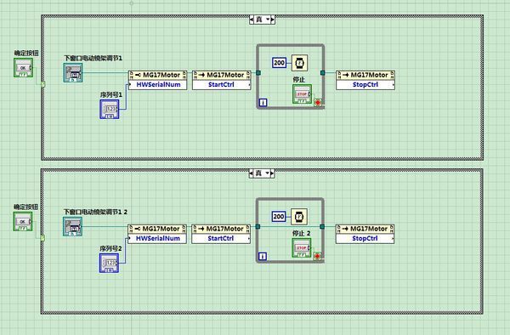This screenshot has height=335, width=510.
Task: Go to next case in bottom case structure
Action: (x=273, y=173)
